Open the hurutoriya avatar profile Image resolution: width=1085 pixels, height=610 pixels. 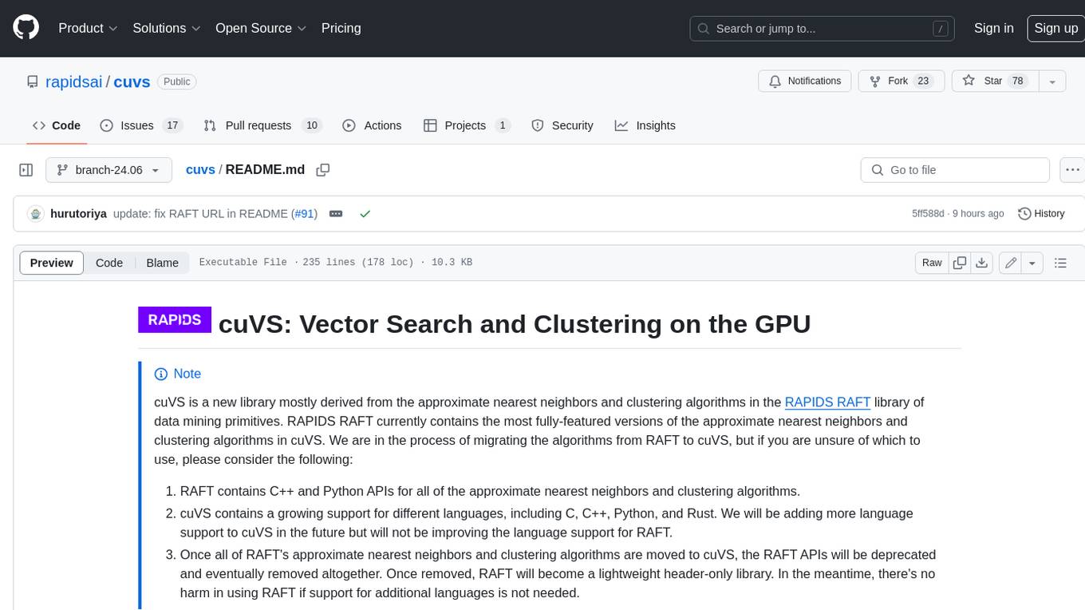tap(35, 214)
